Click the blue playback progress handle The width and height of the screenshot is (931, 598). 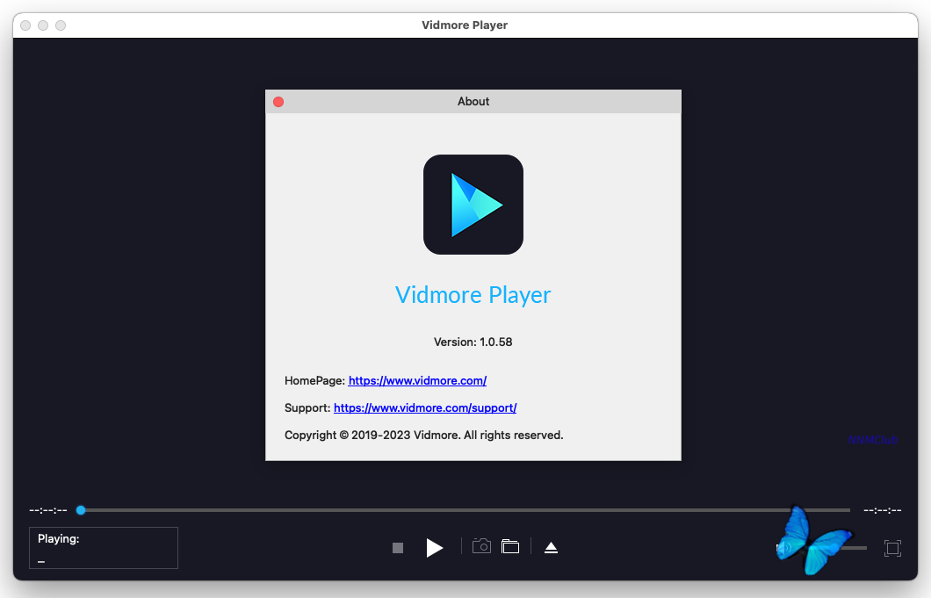(x=81, y=510)
